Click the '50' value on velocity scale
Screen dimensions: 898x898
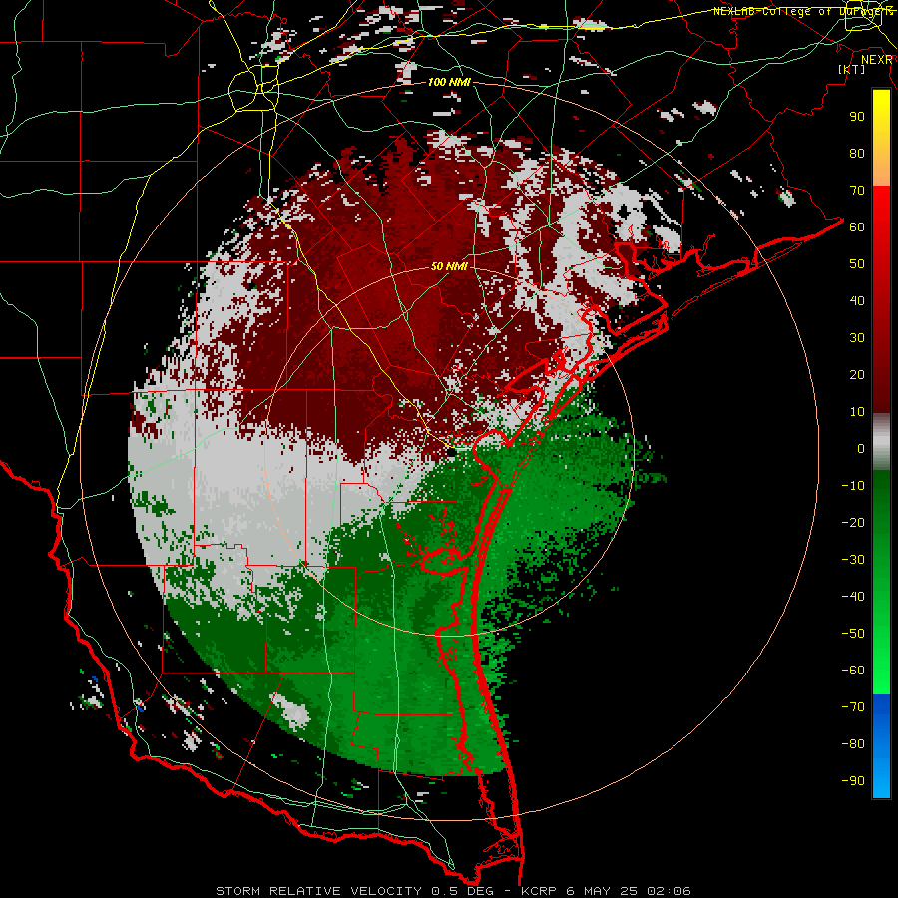pyautogui.click(x=857, y=264)
